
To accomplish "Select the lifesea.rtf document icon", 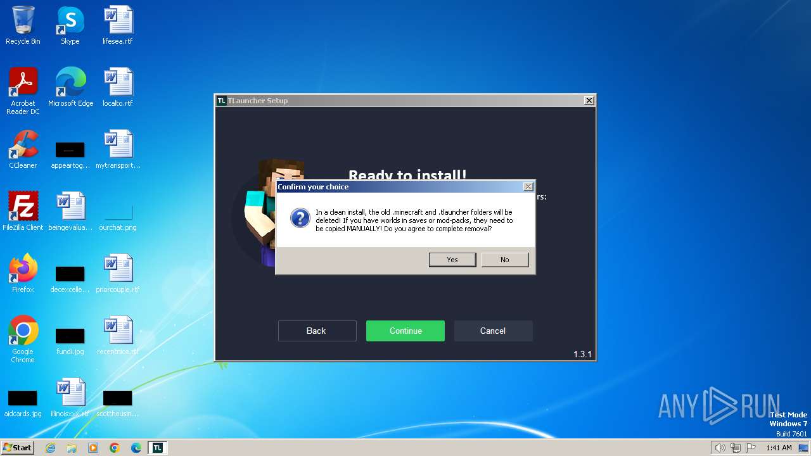I will click(118, 25).
